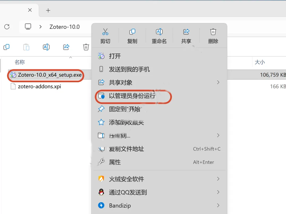Image resolution: width=286 pixels, height=214 pixels.
Task: Expand the 压缩到 submenu arrow
Action: (218, 135)
